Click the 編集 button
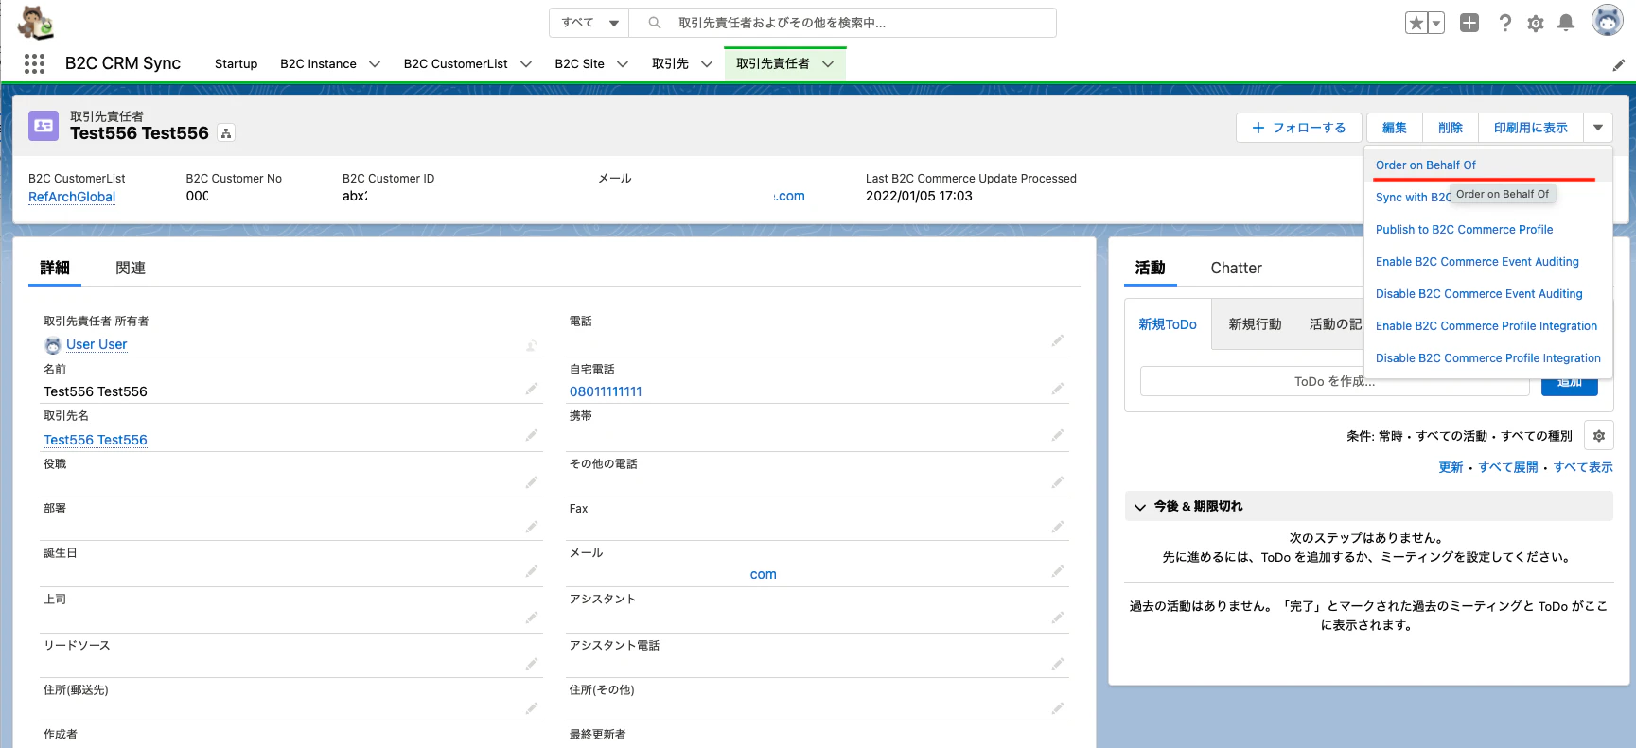Viewport: 1636px width, 748px height. coord(1395,128)
